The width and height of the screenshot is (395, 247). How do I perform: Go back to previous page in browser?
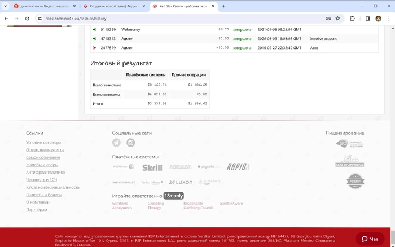click(6, 19)
